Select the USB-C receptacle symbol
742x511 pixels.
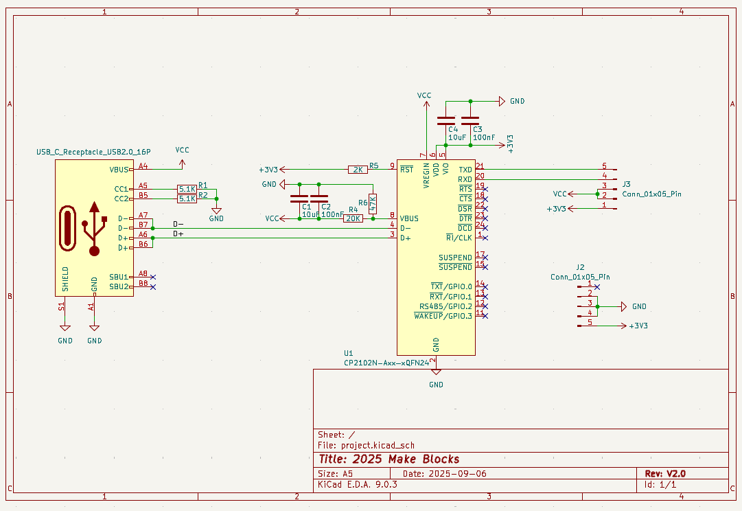[93, 228]
